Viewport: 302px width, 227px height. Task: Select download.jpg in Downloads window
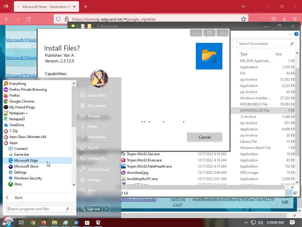[137, 173]
